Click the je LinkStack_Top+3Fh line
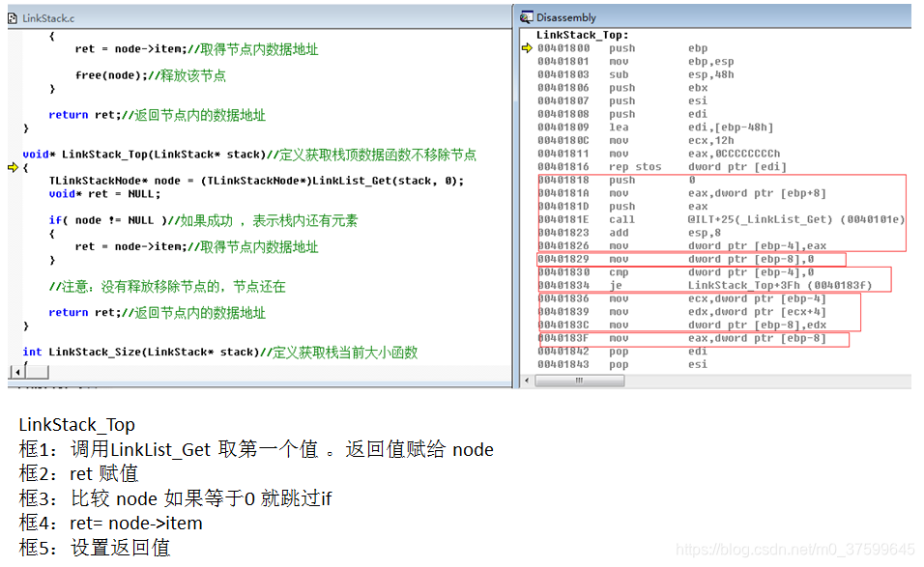Viewport: 924px width, 567px height. click(x=705, y=285)
